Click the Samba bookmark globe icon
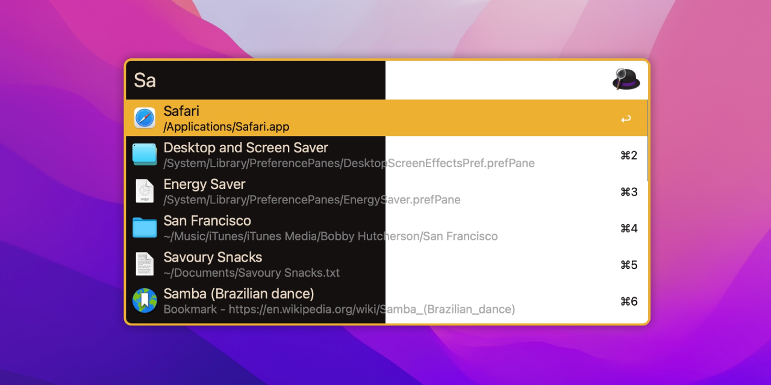 point(143,301)
